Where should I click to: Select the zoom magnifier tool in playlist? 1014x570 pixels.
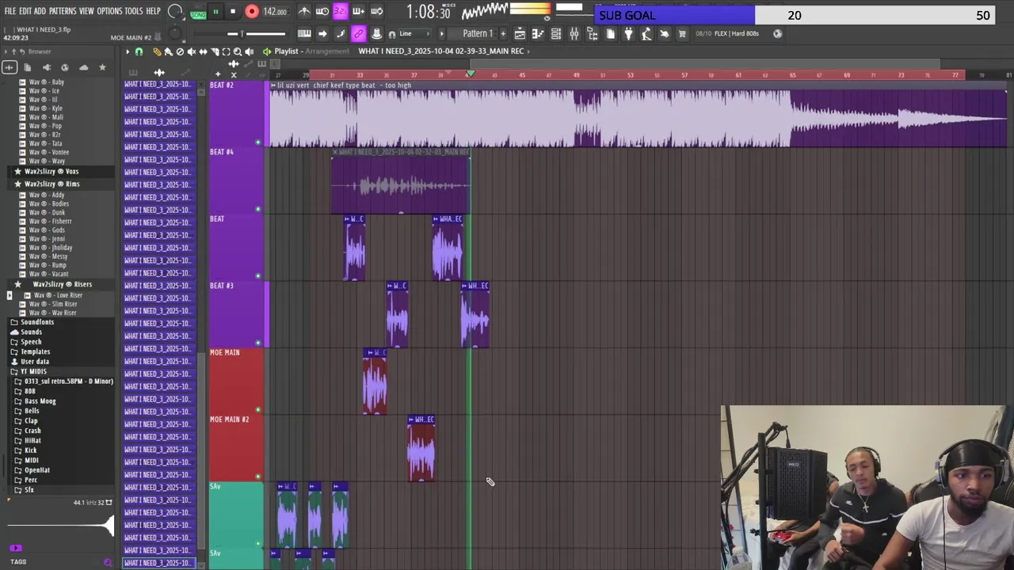238,51
